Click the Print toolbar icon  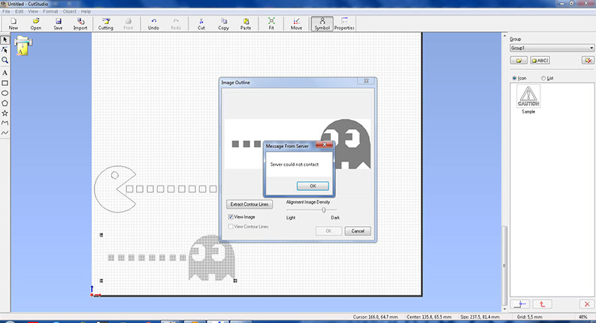(x=129, y=23)
